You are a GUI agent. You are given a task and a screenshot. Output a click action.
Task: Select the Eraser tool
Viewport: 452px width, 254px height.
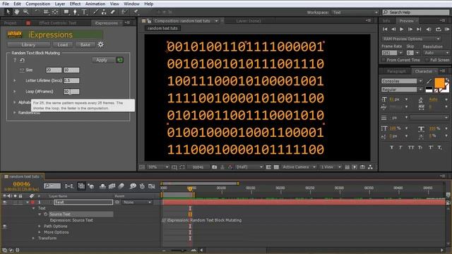pos(113,12)
